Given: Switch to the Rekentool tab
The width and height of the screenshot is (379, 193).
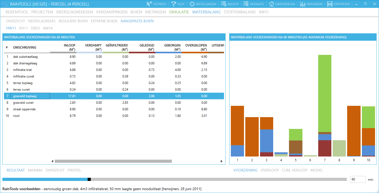Looking at the screenshot, I should (17, 12).
